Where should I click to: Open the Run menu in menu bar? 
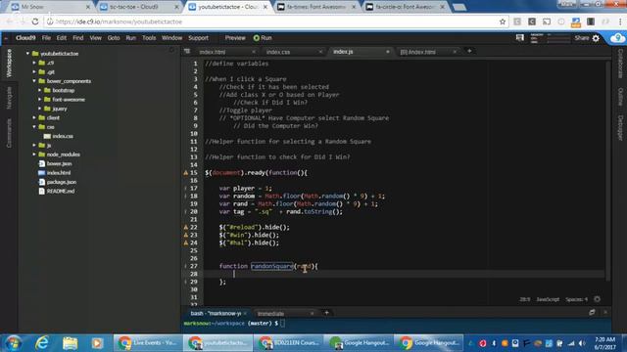(x=130, y=38)
